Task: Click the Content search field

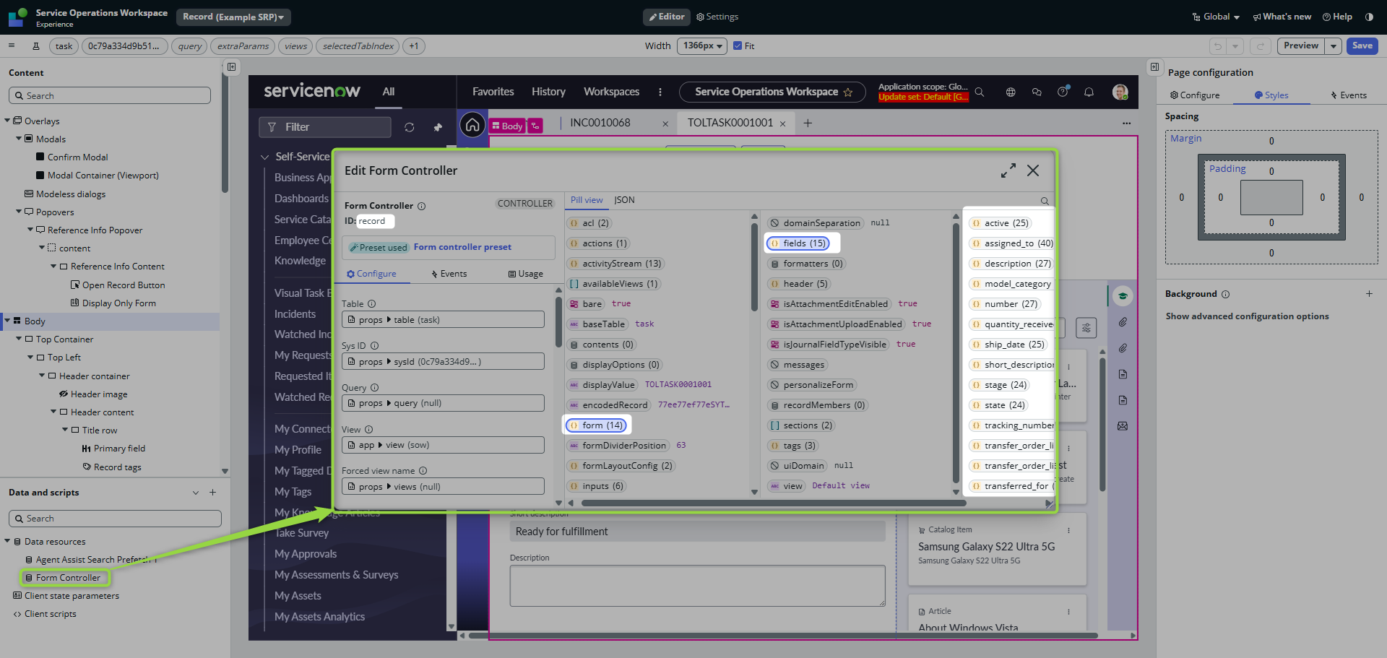Action: click(x=110, y=96)
